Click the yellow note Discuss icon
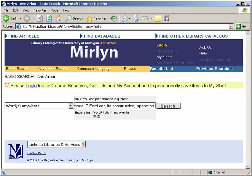This screenshot has width=252, height=176. [x=158, y=18]
